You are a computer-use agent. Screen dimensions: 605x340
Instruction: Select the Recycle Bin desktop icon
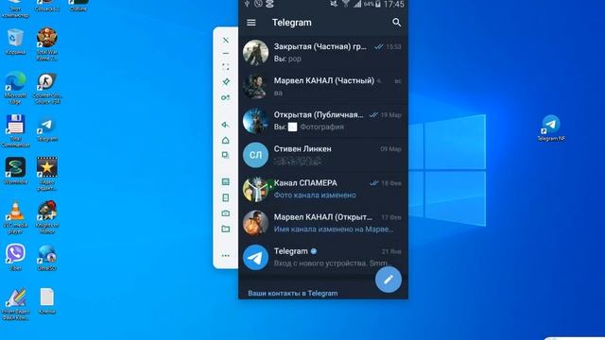15,42
